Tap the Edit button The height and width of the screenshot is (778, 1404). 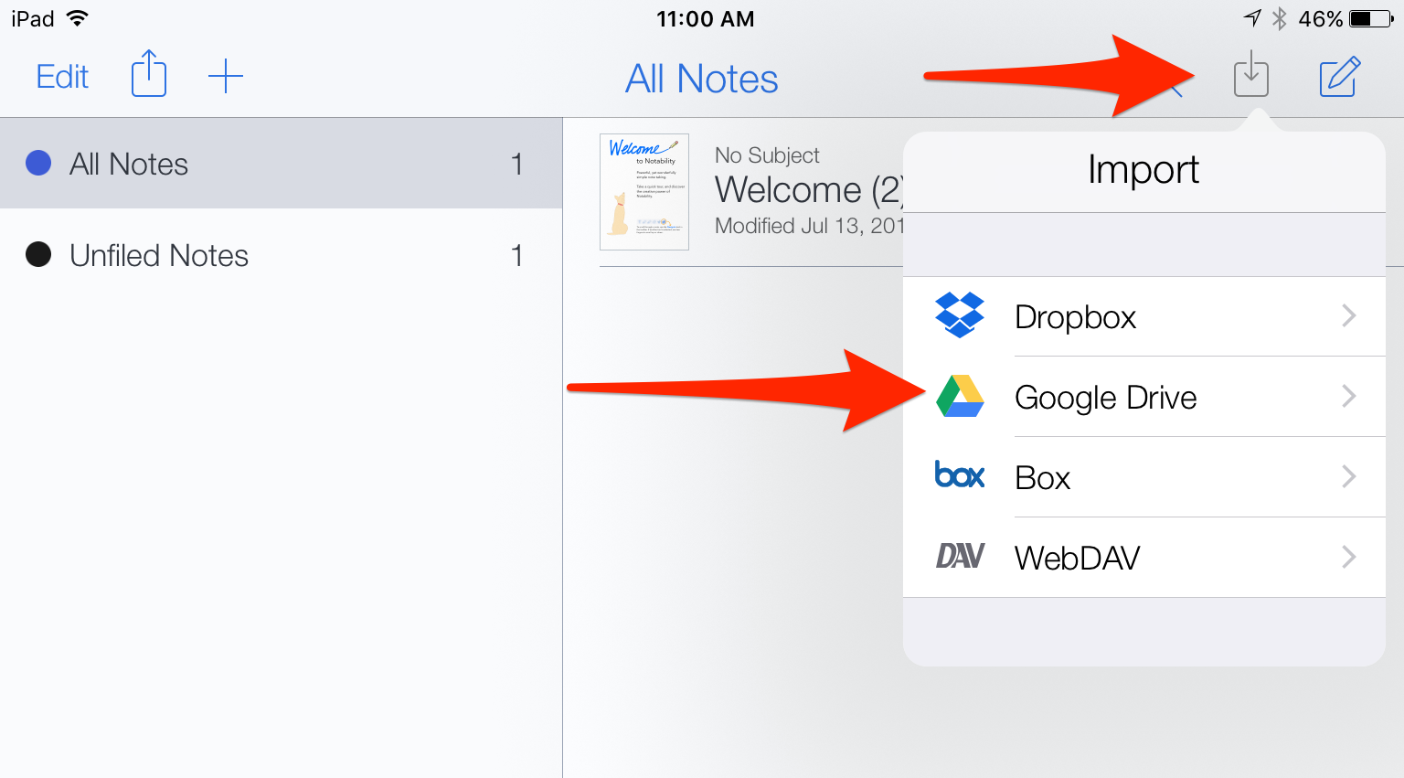[x=60, y=76]
